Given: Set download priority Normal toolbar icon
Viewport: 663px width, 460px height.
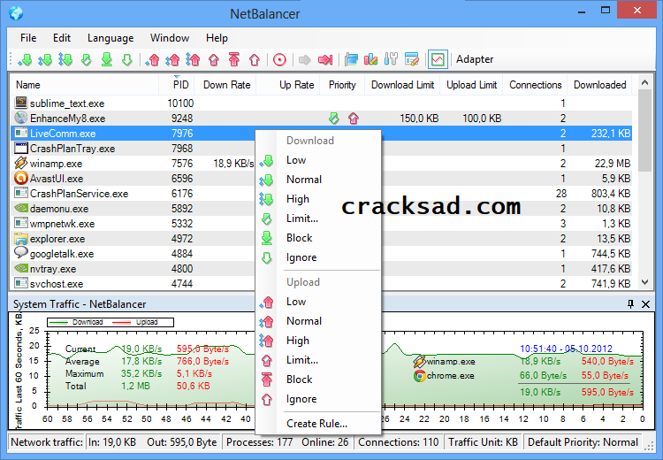Looking at the screenshot, I should (45, 59).
